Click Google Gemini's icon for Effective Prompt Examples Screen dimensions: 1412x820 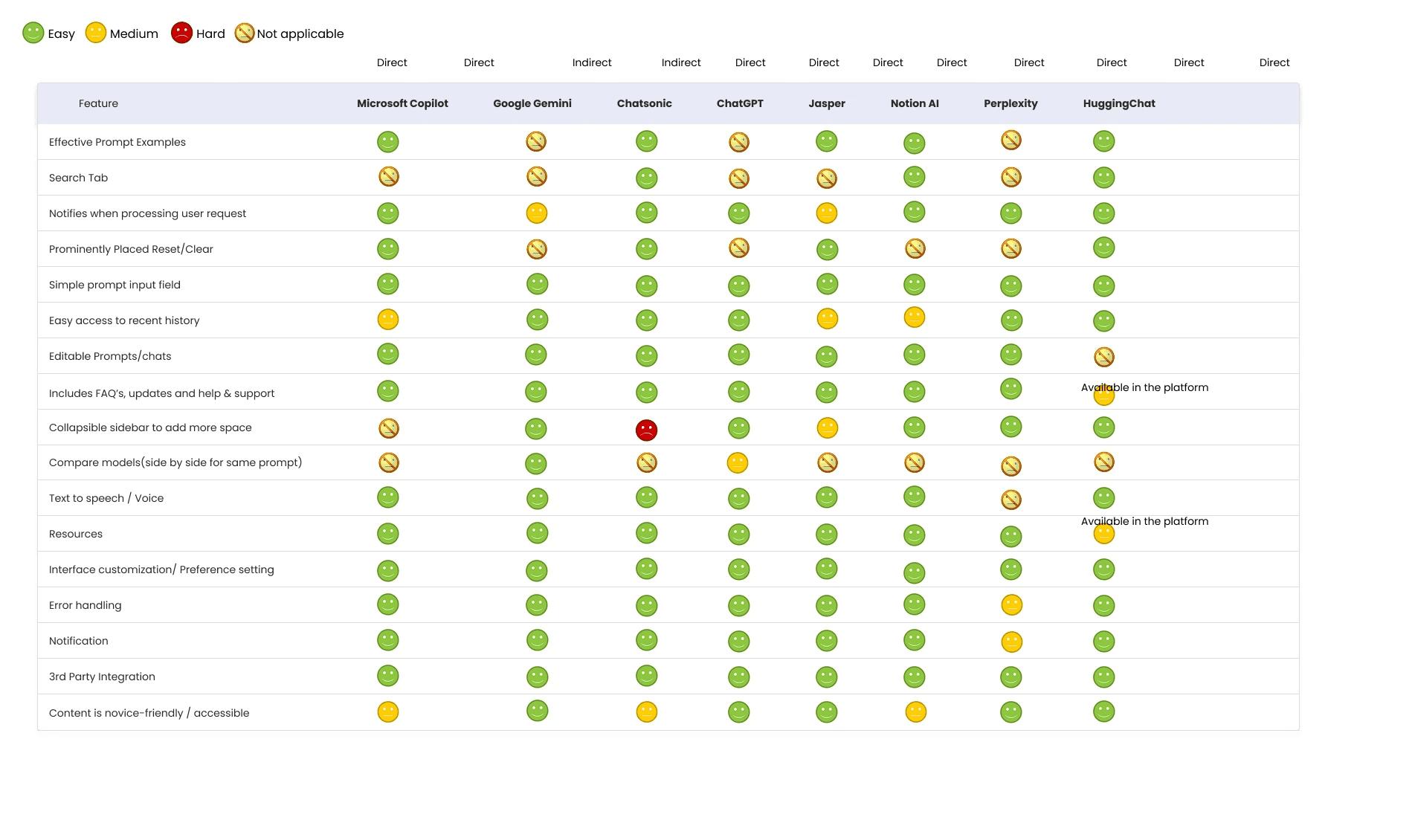536,141
